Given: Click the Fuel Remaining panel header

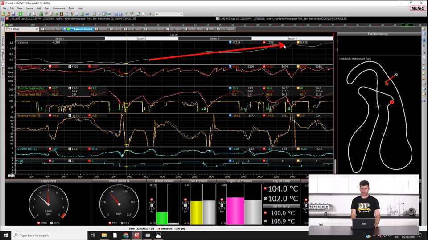Looking at the screenshot, I should coord(378,34).
